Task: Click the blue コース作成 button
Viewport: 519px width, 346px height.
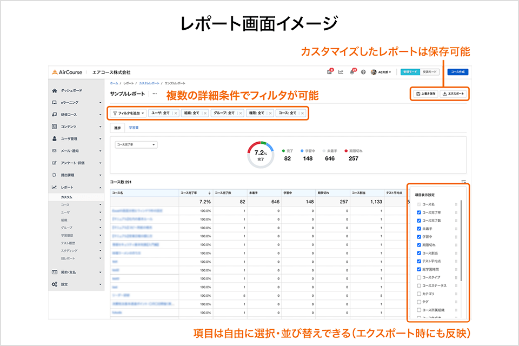Action: (458, 72)
